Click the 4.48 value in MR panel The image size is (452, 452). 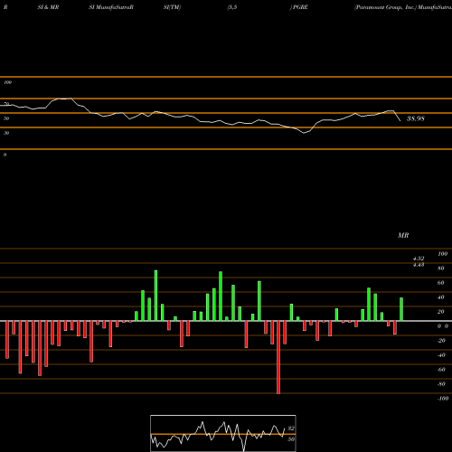419,265
